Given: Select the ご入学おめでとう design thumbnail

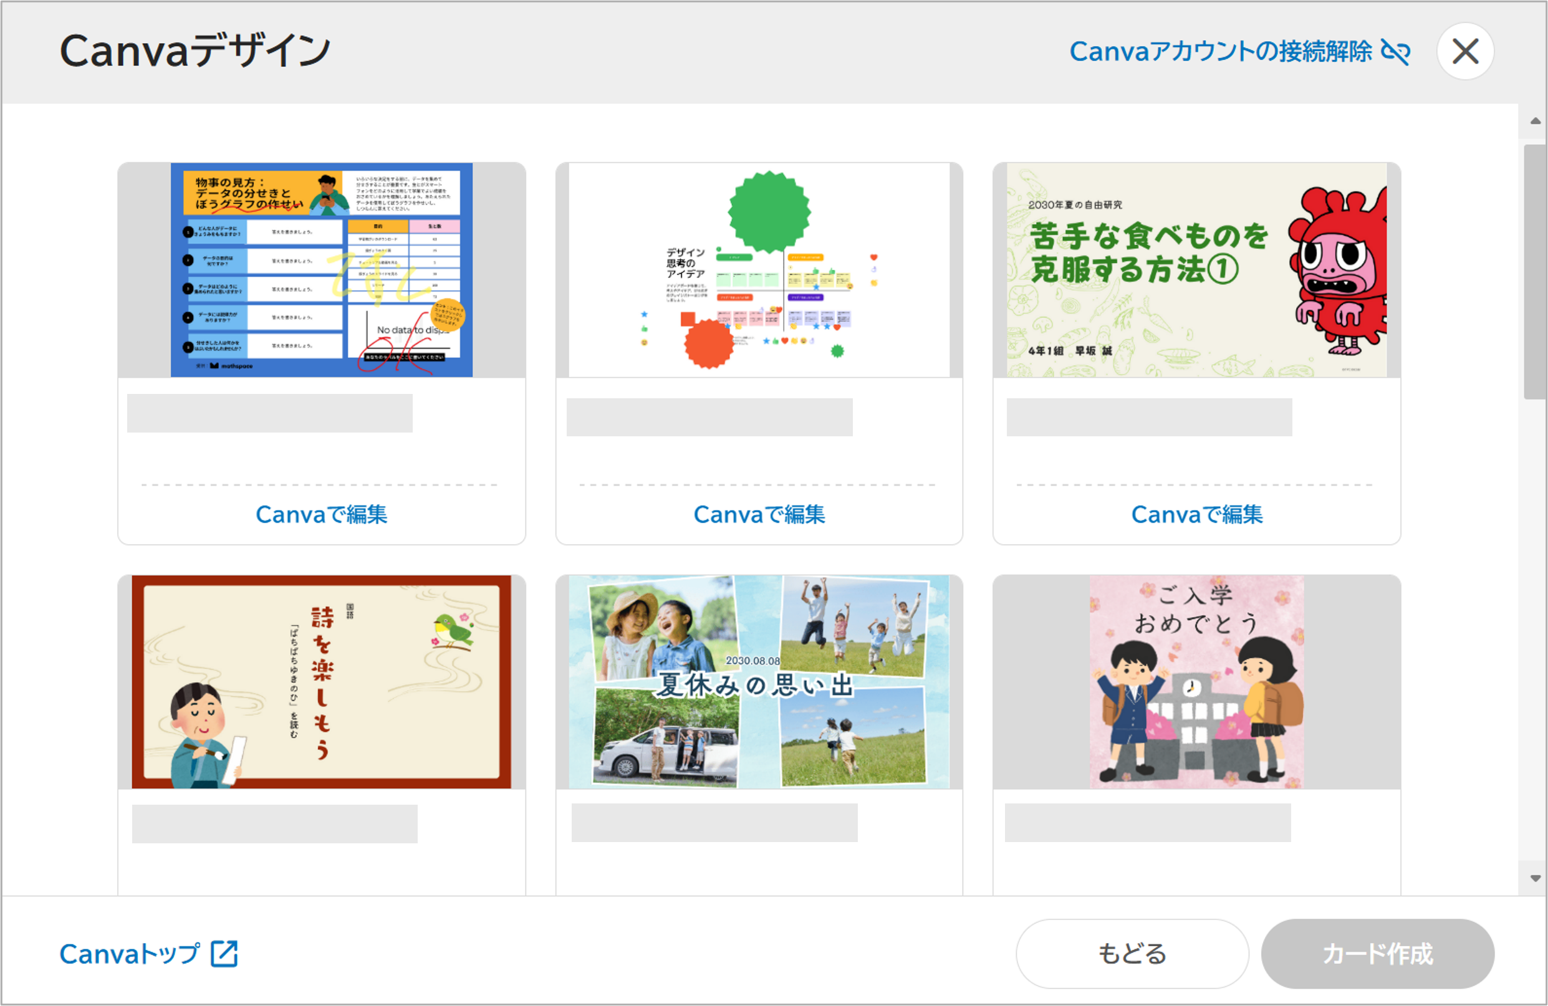Looking at the screenshot, I should [1197, 681].
